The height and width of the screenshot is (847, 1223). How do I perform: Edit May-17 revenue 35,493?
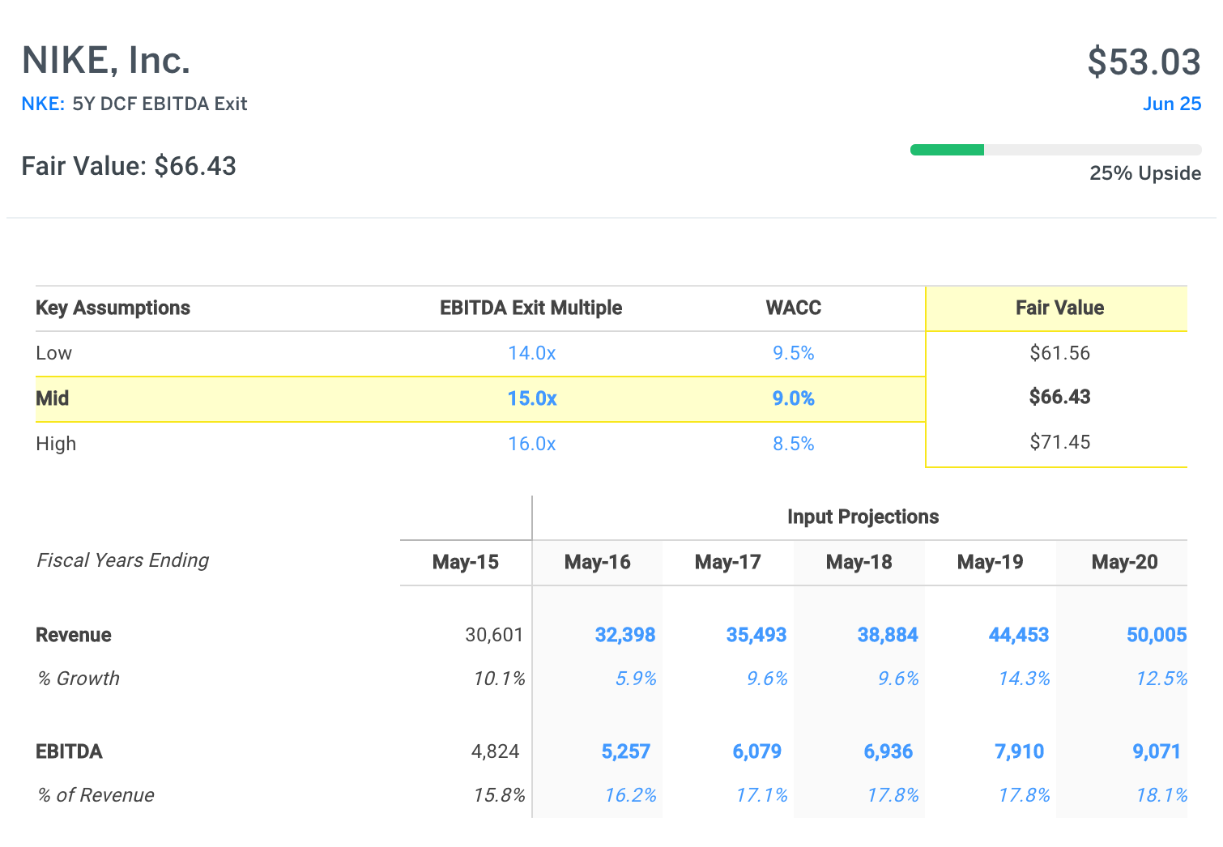[756, 635]
